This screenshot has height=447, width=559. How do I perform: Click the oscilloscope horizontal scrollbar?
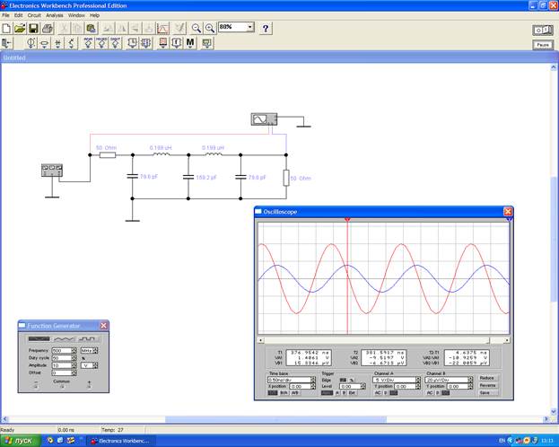pos(375,341)
